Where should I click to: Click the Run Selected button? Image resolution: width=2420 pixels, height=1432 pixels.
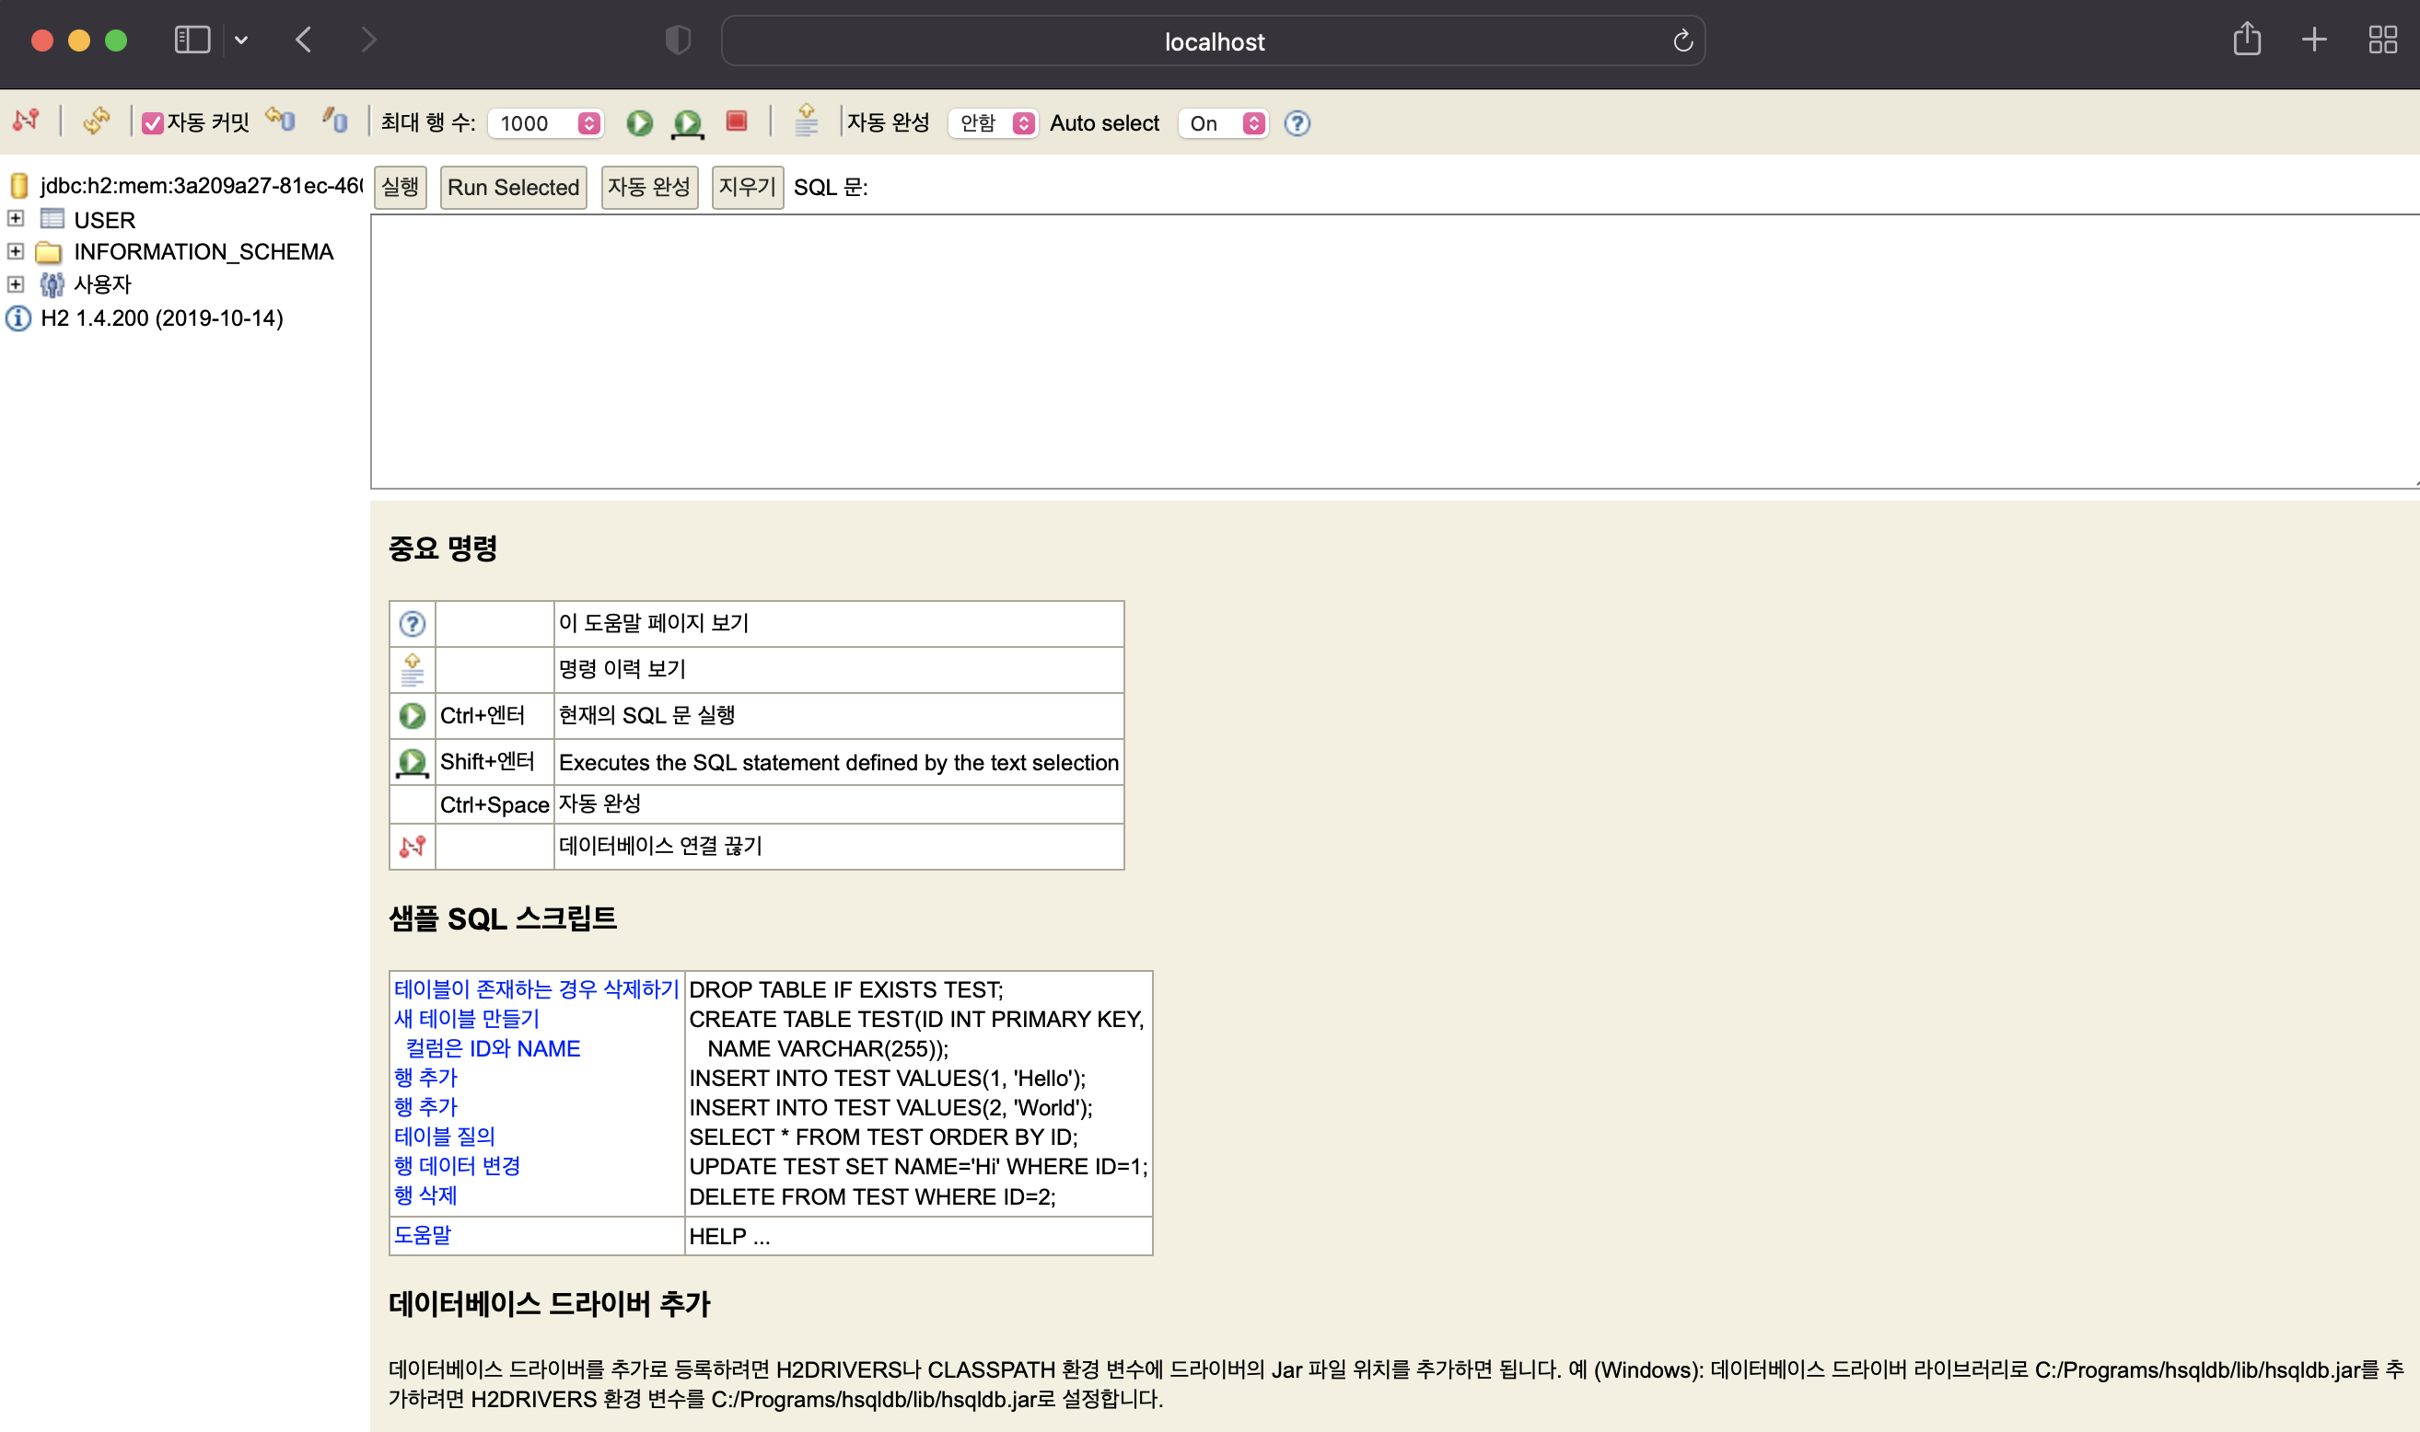pyautogui.click(x=513, y=187)
